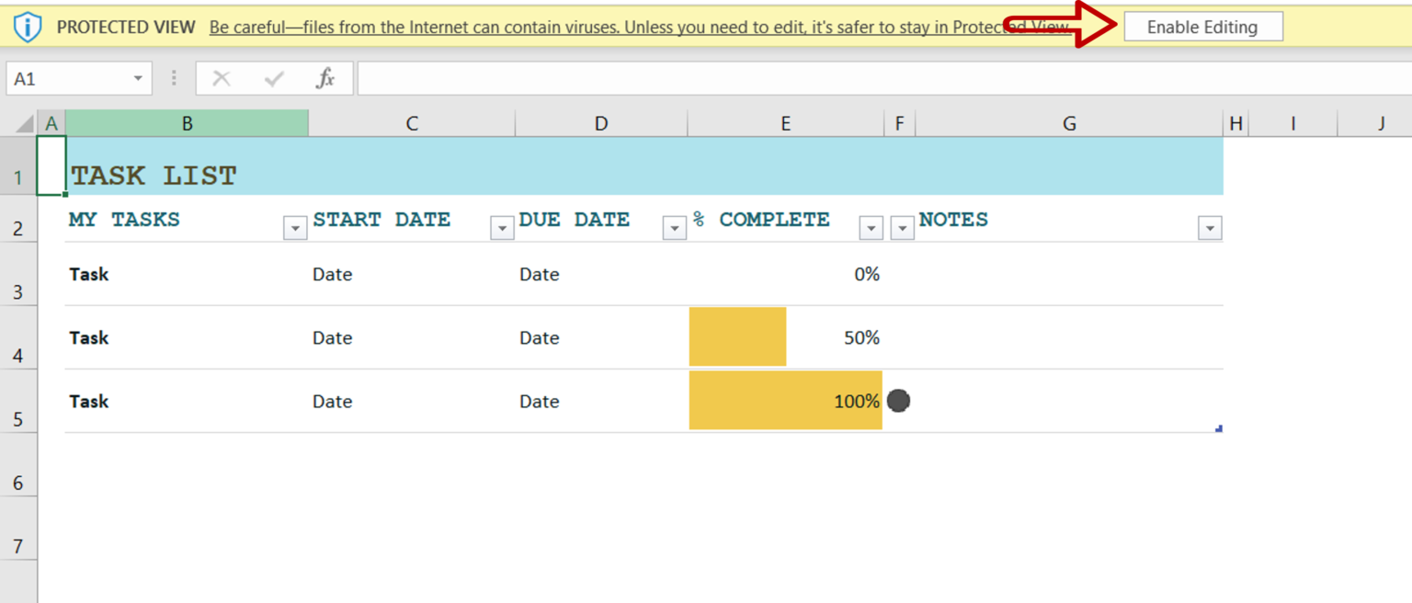Click the Enter checkmark icon near formula bar
This screenshot has height=603, width=1412.
[272, 78]
